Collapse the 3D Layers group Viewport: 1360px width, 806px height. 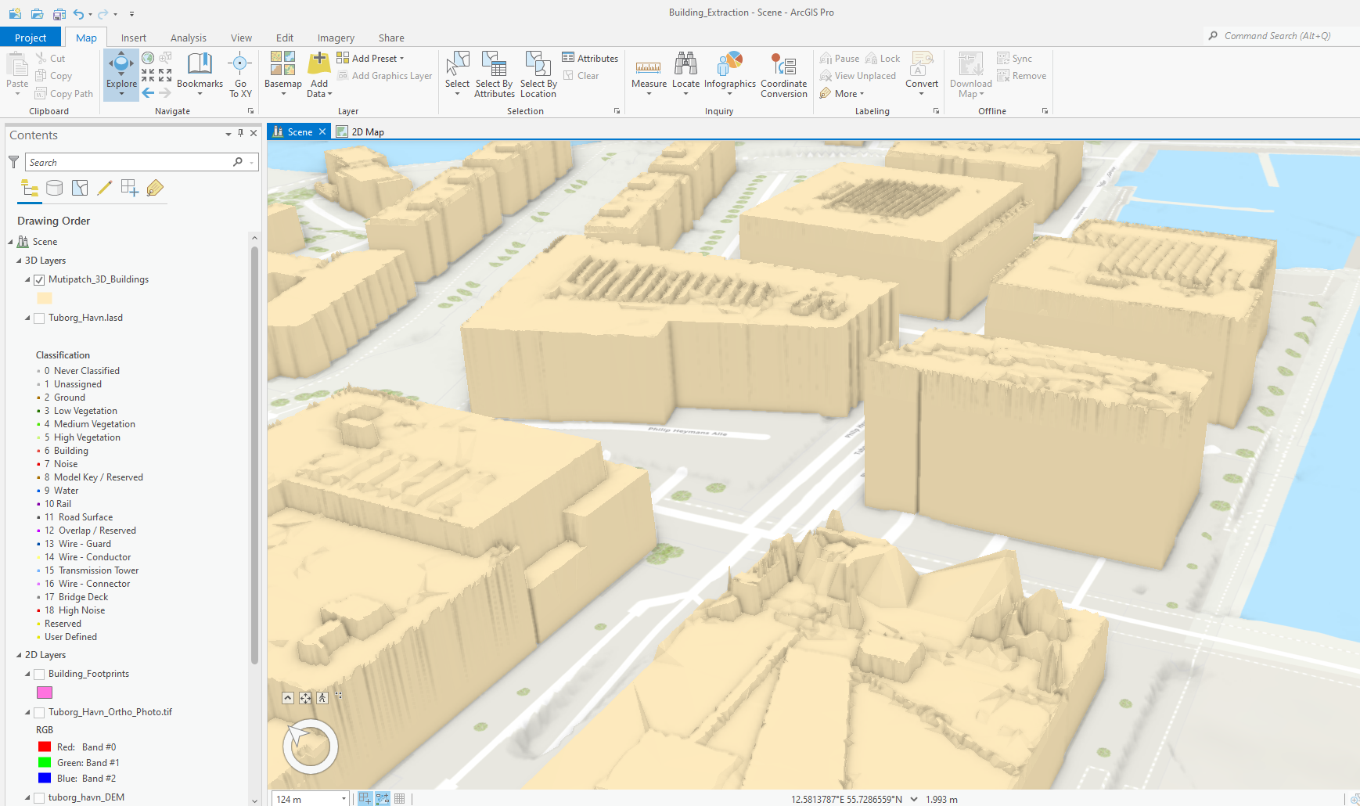[17, 260]
